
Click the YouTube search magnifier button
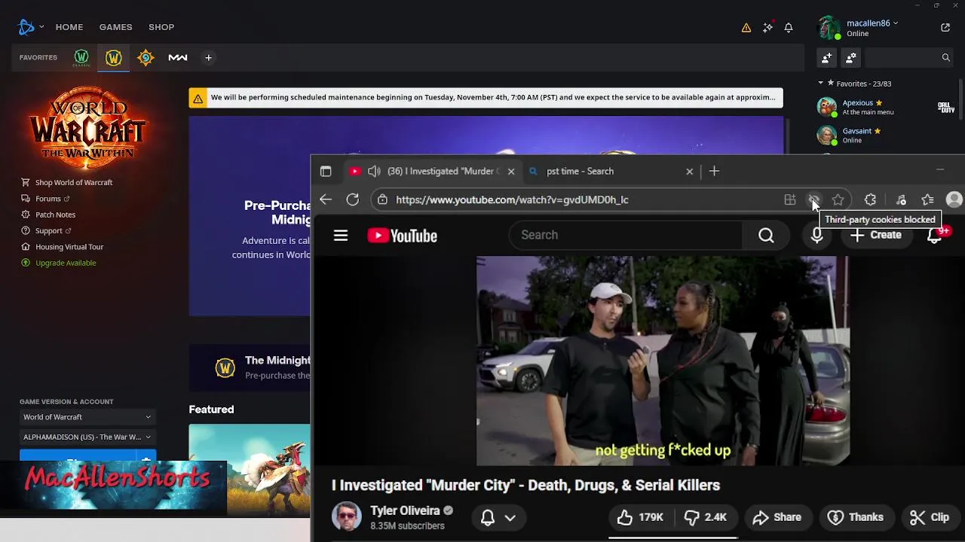tap(766, 236)
